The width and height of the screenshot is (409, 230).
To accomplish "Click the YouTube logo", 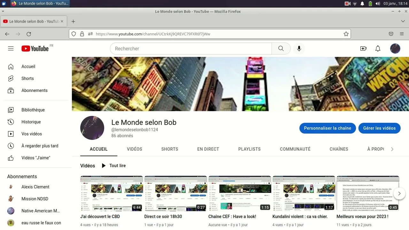I will [x=35, y=49].
